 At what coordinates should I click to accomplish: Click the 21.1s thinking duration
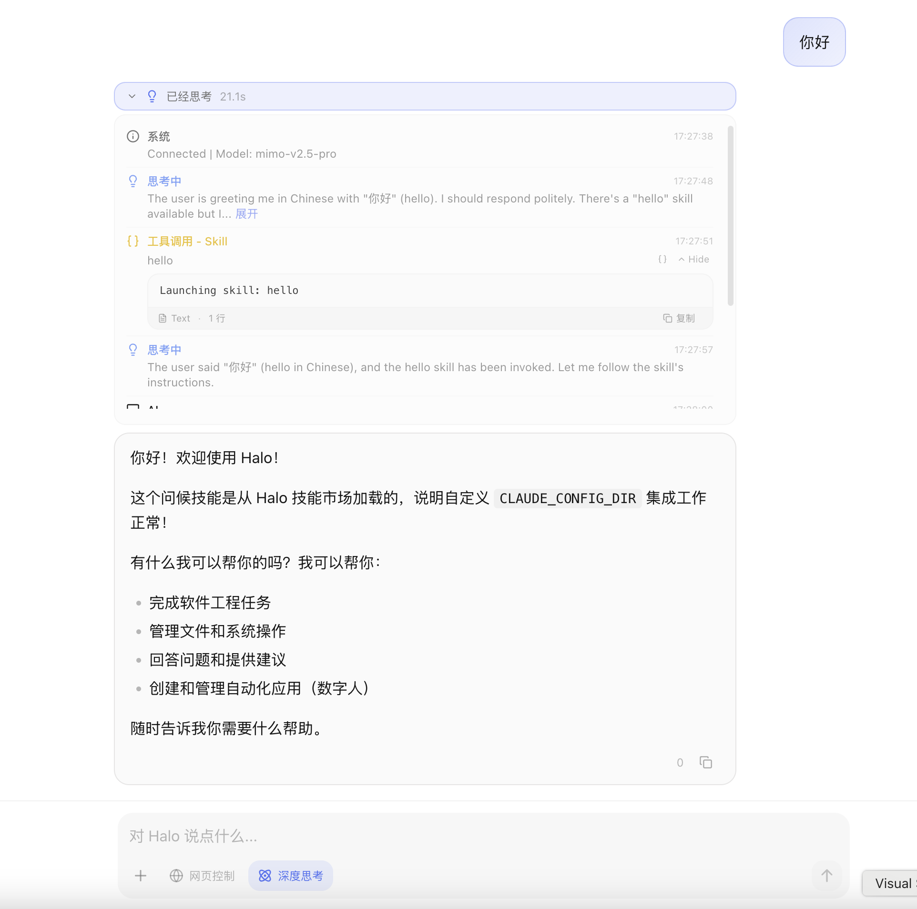(233, 97)
